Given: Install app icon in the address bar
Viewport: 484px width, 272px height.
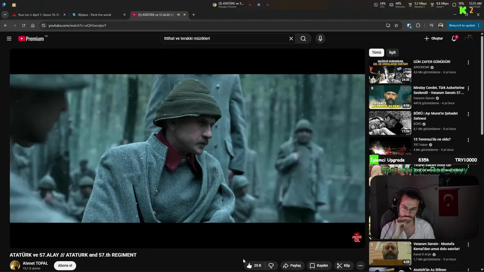Looking at the screenshot, I should 388,25.
